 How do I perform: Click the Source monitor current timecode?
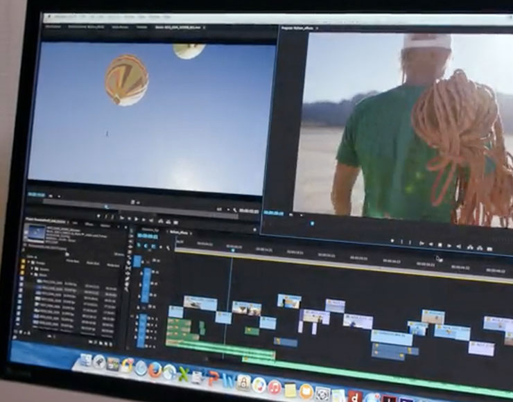click(x=37, y=195)
